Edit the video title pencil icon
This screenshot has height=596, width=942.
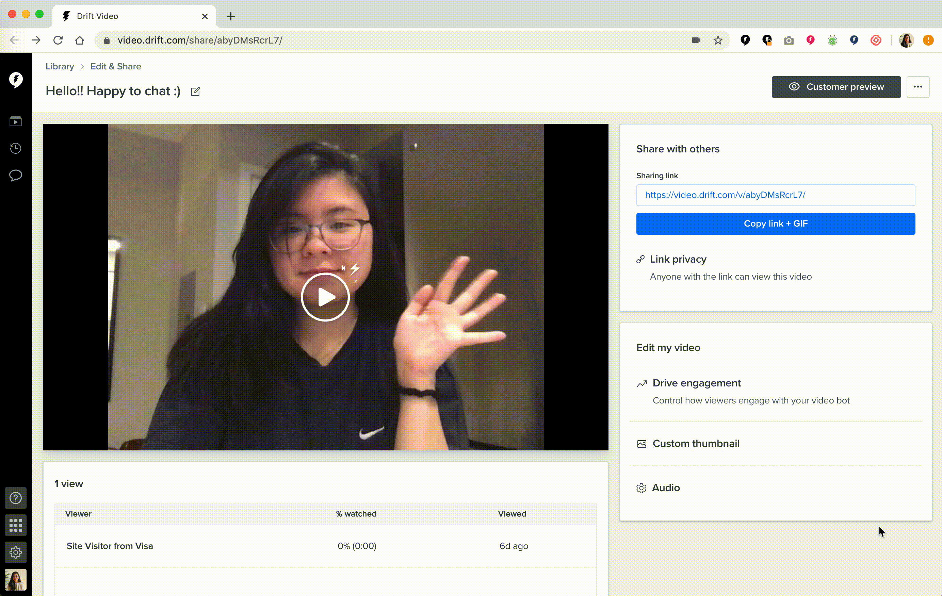tap(195, 92)
